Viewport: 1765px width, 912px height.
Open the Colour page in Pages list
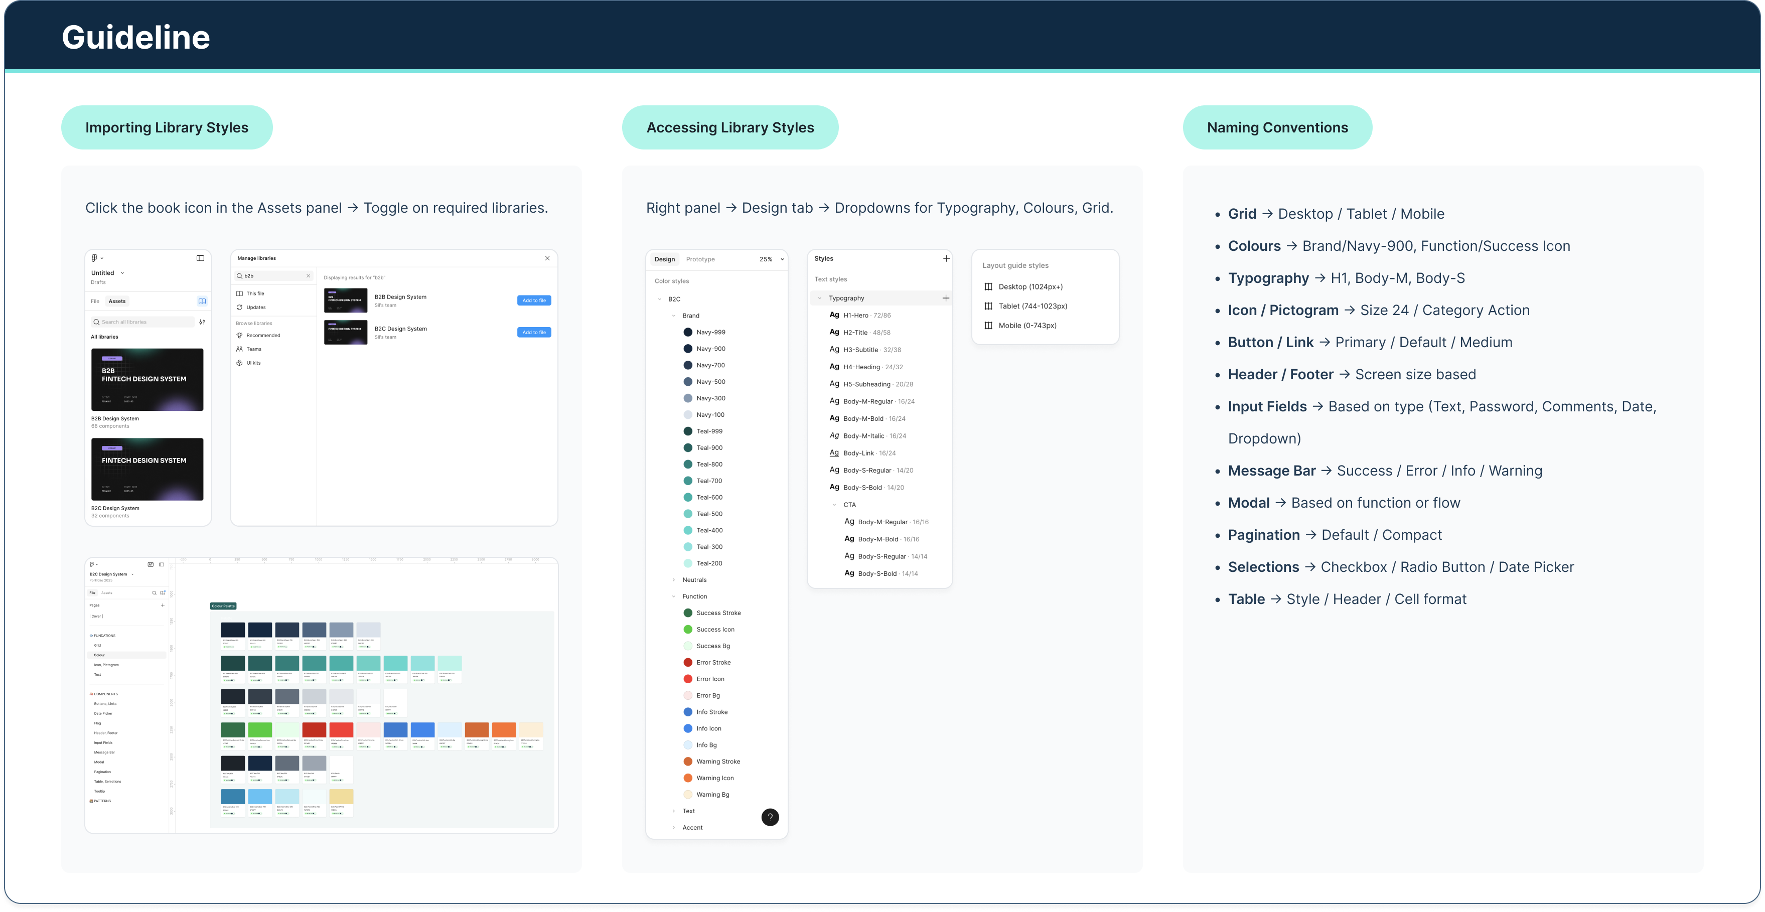(x=127, y=655)
